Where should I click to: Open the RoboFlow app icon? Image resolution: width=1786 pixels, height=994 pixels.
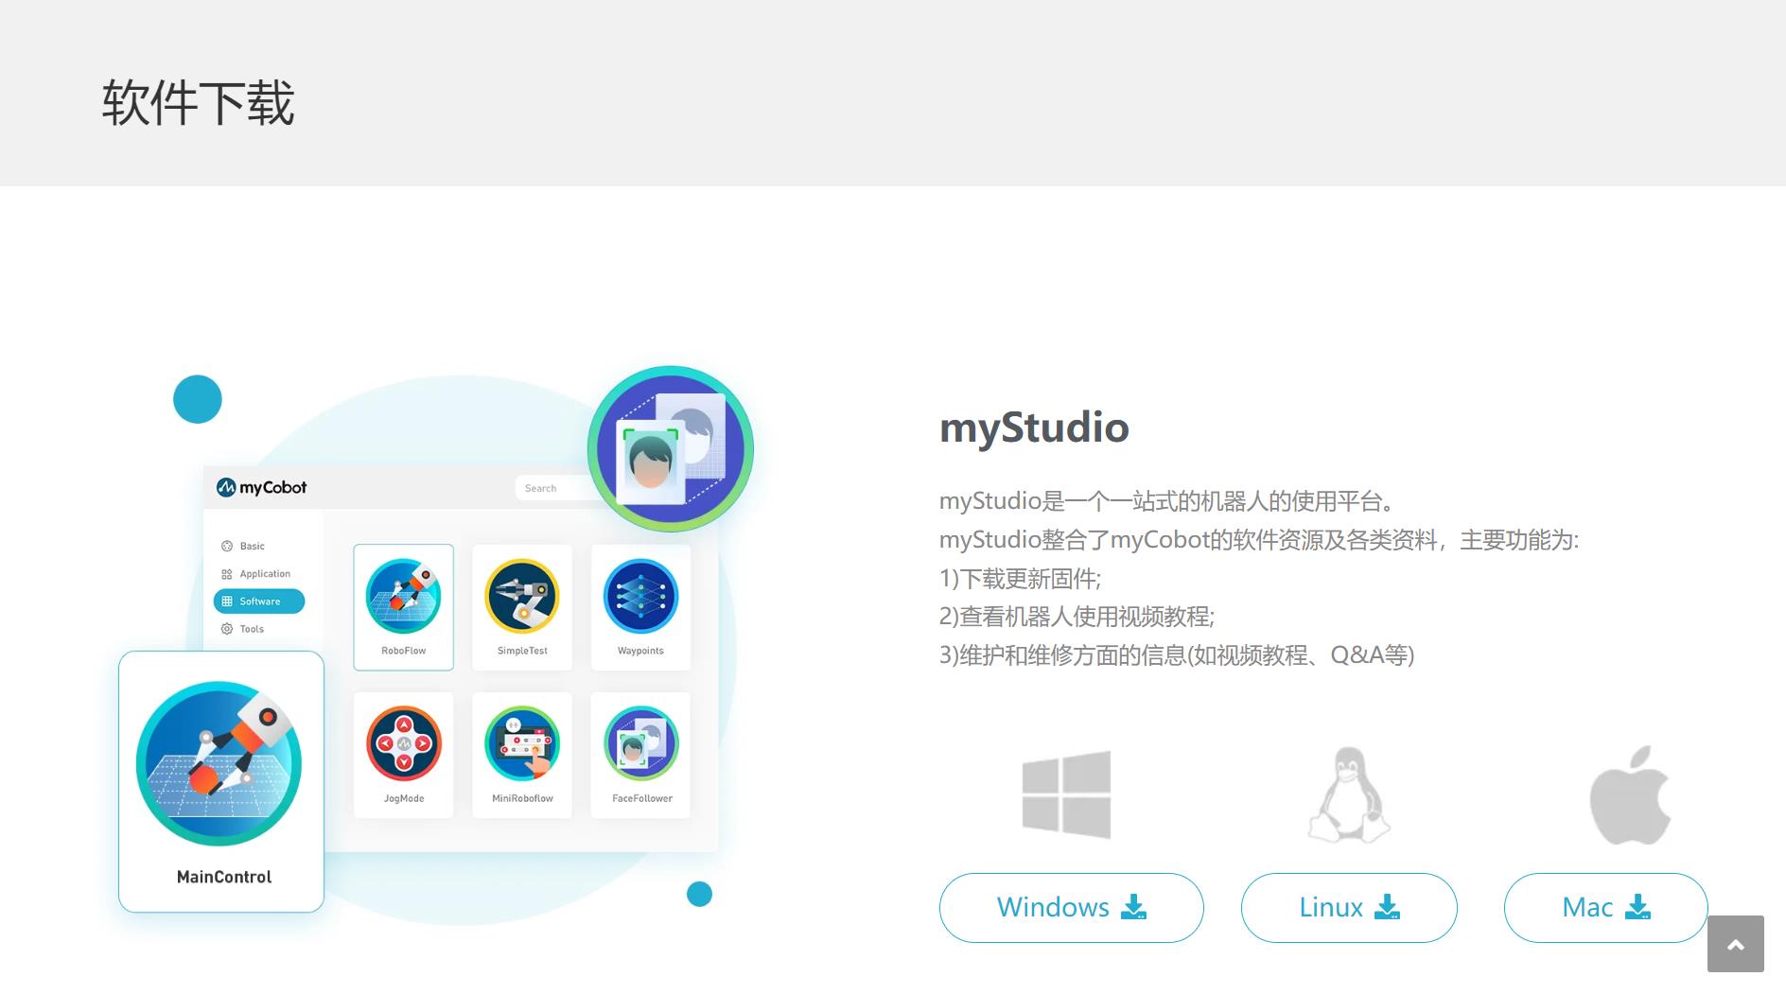403,596
